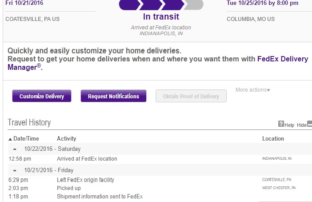The width and height of the screenshot is (312, 202).
Task: Select the 'Arrived at FedEx location' row
Action: 87,159
